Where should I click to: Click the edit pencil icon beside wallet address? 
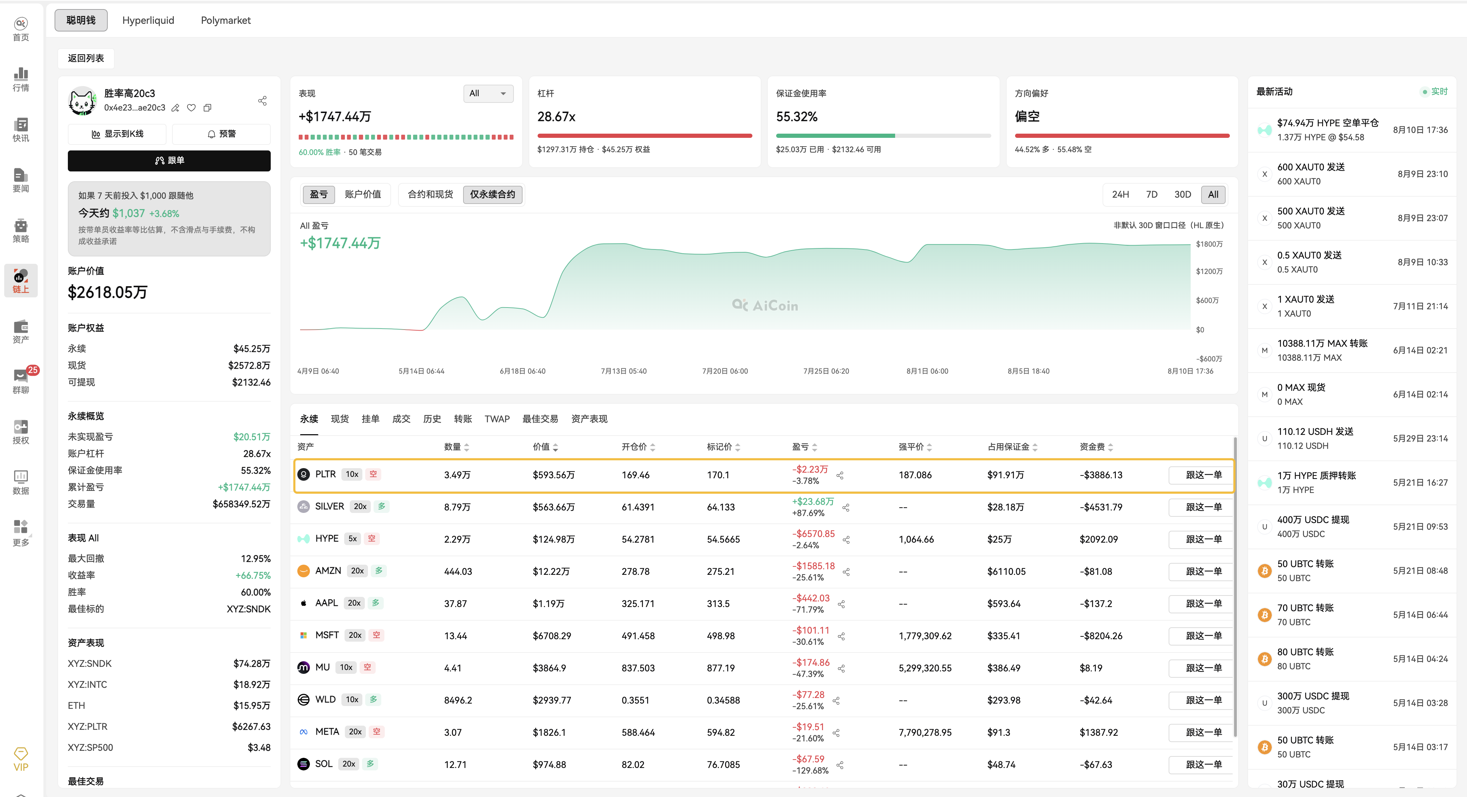click(175, 108)
